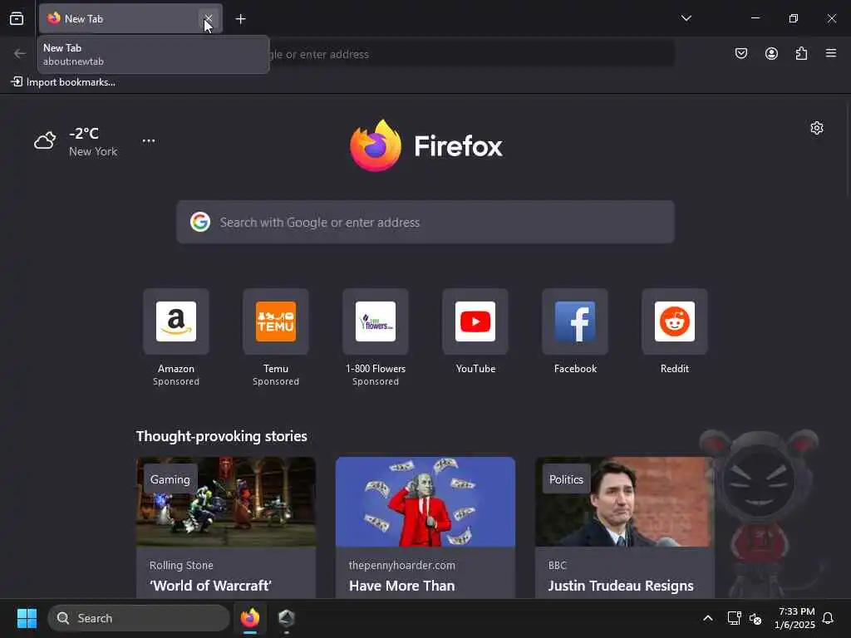851x638 pixels.
Task: Open Justin Trudeau Resigns headline link
Action: tap(620, 586)
